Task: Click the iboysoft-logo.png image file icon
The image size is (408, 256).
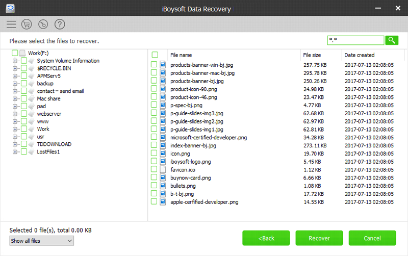Action: pos(163,162)
